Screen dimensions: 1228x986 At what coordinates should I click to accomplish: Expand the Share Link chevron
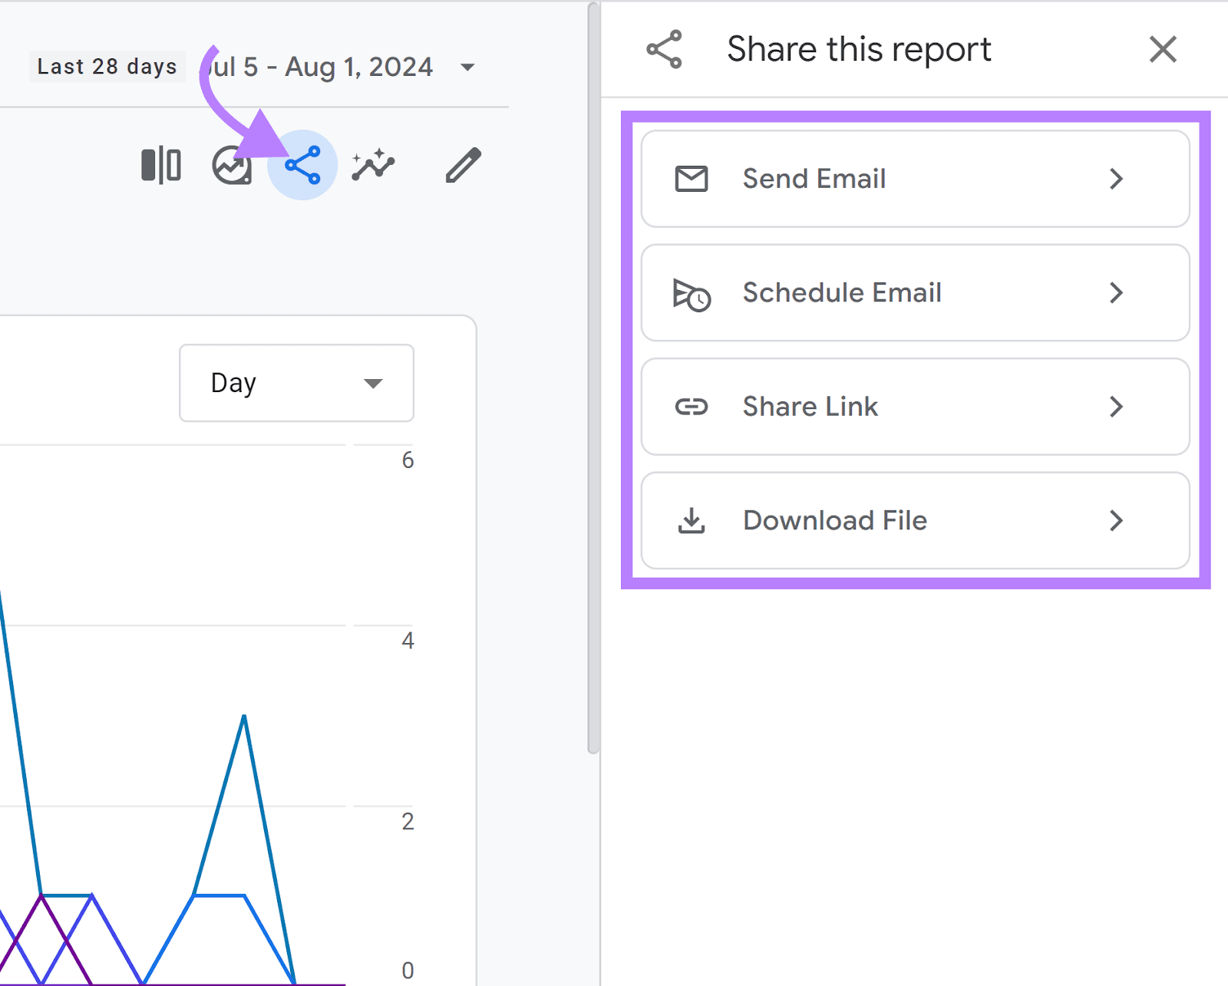1117,407
